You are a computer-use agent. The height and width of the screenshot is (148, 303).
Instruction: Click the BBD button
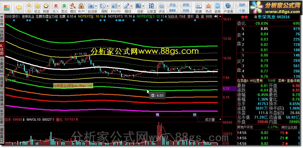[173, 11]
